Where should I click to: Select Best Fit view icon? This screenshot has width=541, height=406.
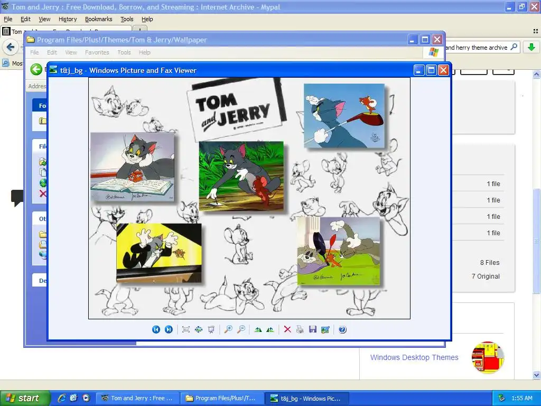tap(185, 329)
